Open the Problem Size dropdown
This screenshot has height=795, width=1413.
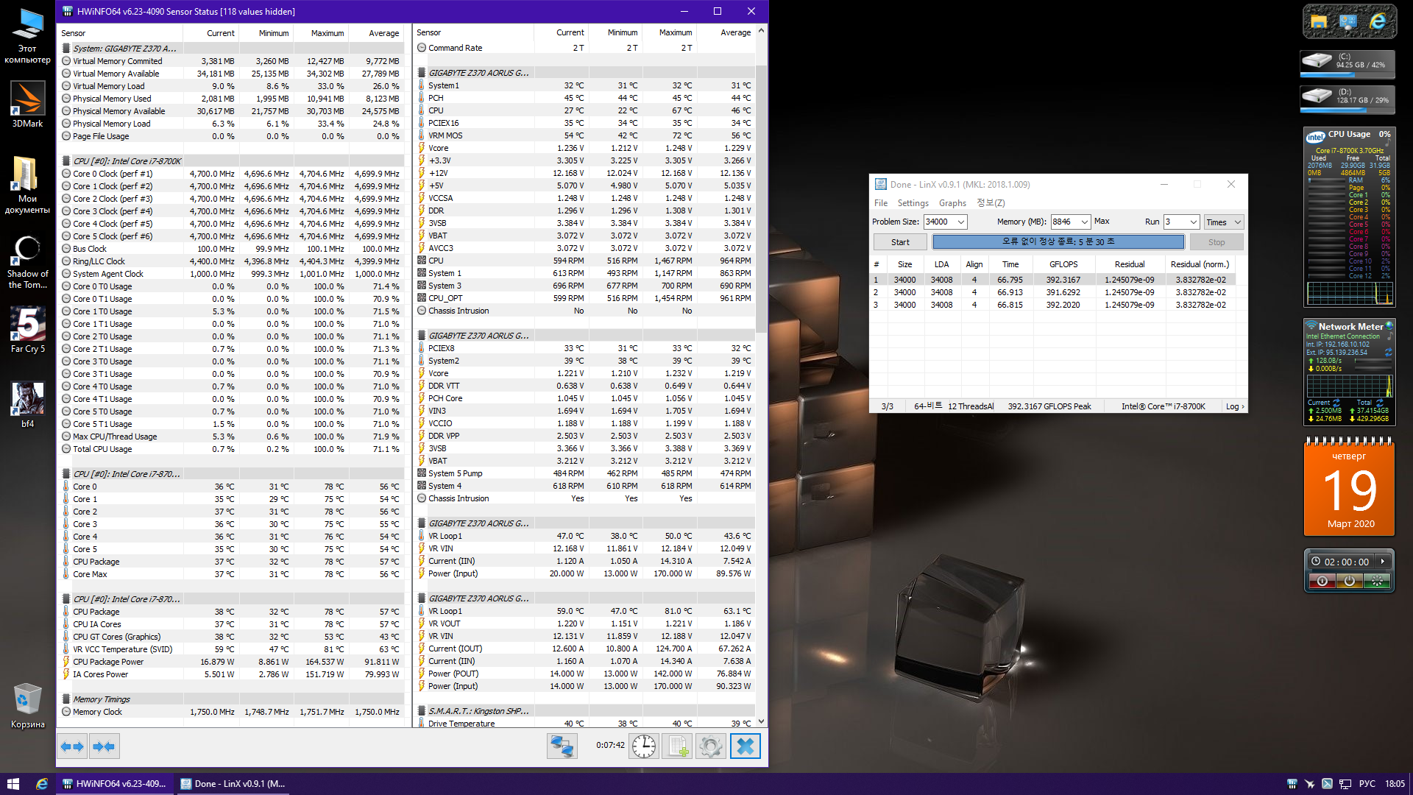960,222
